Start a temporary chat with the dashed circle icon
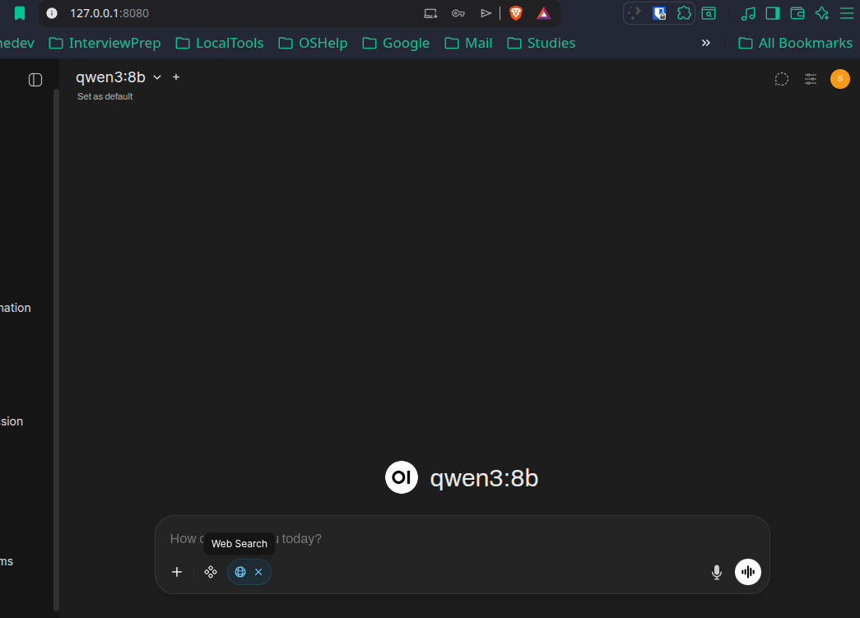Image resolution: width=860 pixels, height=618 pixels. (x=782, y=79)
